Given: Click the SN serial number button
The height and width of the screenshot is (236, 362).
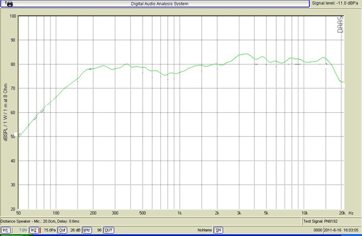Looking at the screenshot, I should pyautogui.click(x=218, y=230).
